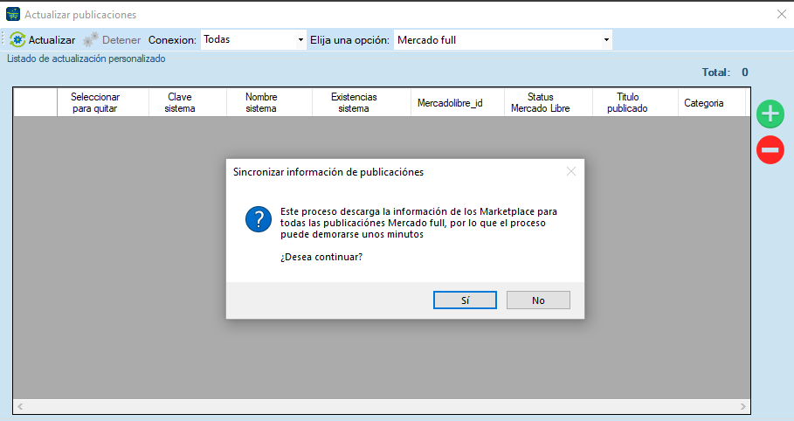The width and height of the screenshot is (794, 421).
Task: Click the Mercadolibre_id column header
Action: (x=457, y=102)
